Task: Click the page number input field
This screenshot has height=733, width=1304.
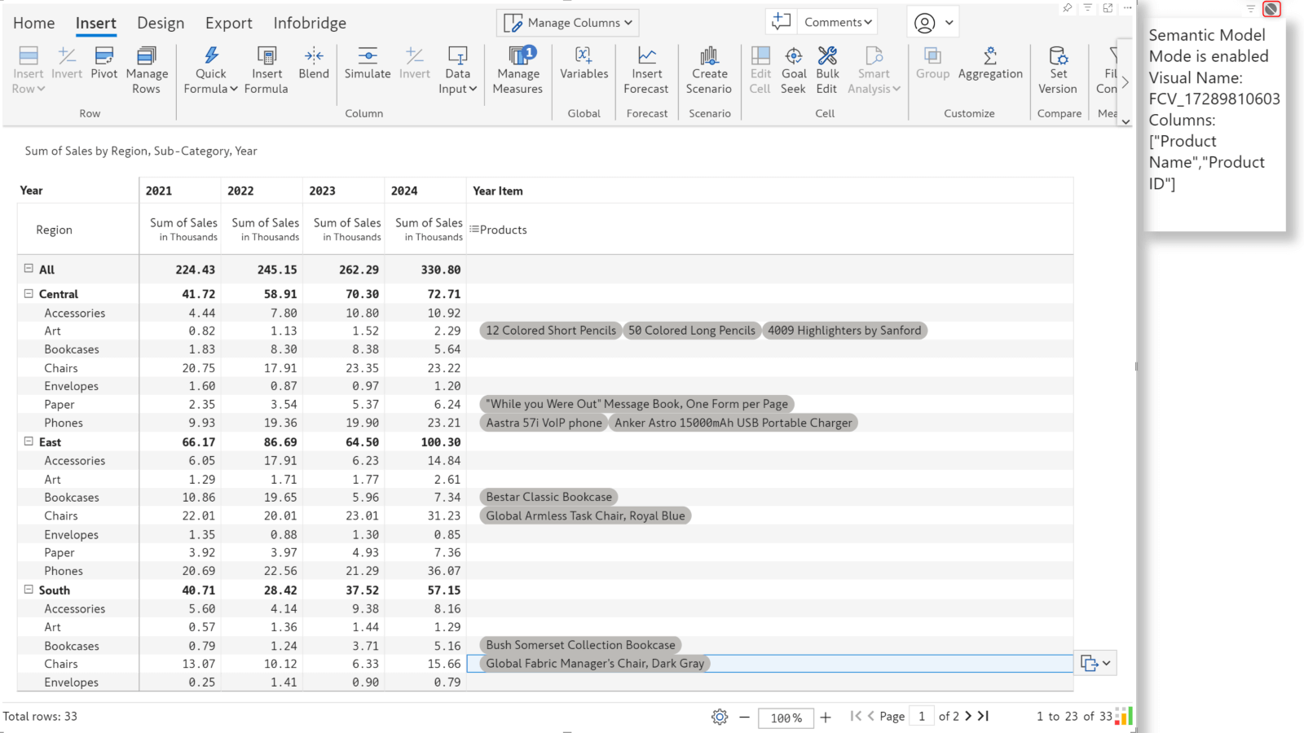Action: click(x=921, y=716)
